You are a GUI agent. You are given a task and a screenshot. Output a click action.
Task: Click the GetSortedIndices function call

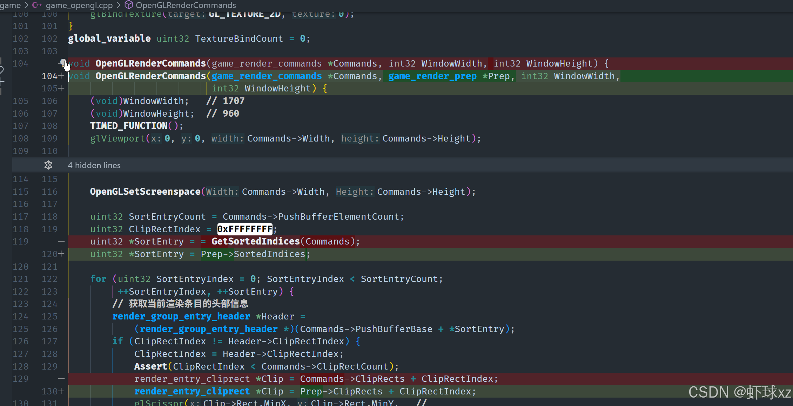[255, 241]
